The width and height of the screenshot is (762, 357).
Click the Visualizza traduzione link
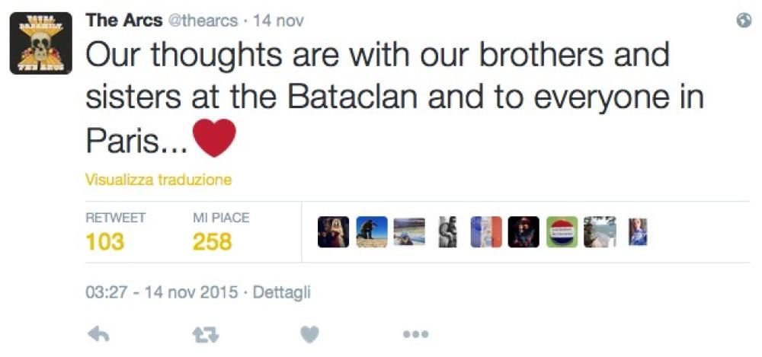158,180
